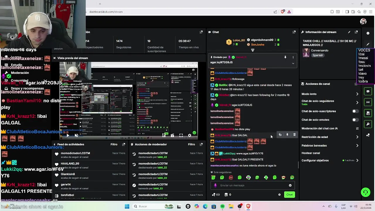This screenshot has height=211, width=375.
Task: Show hidden system tray icons
Action: point(323,206)
